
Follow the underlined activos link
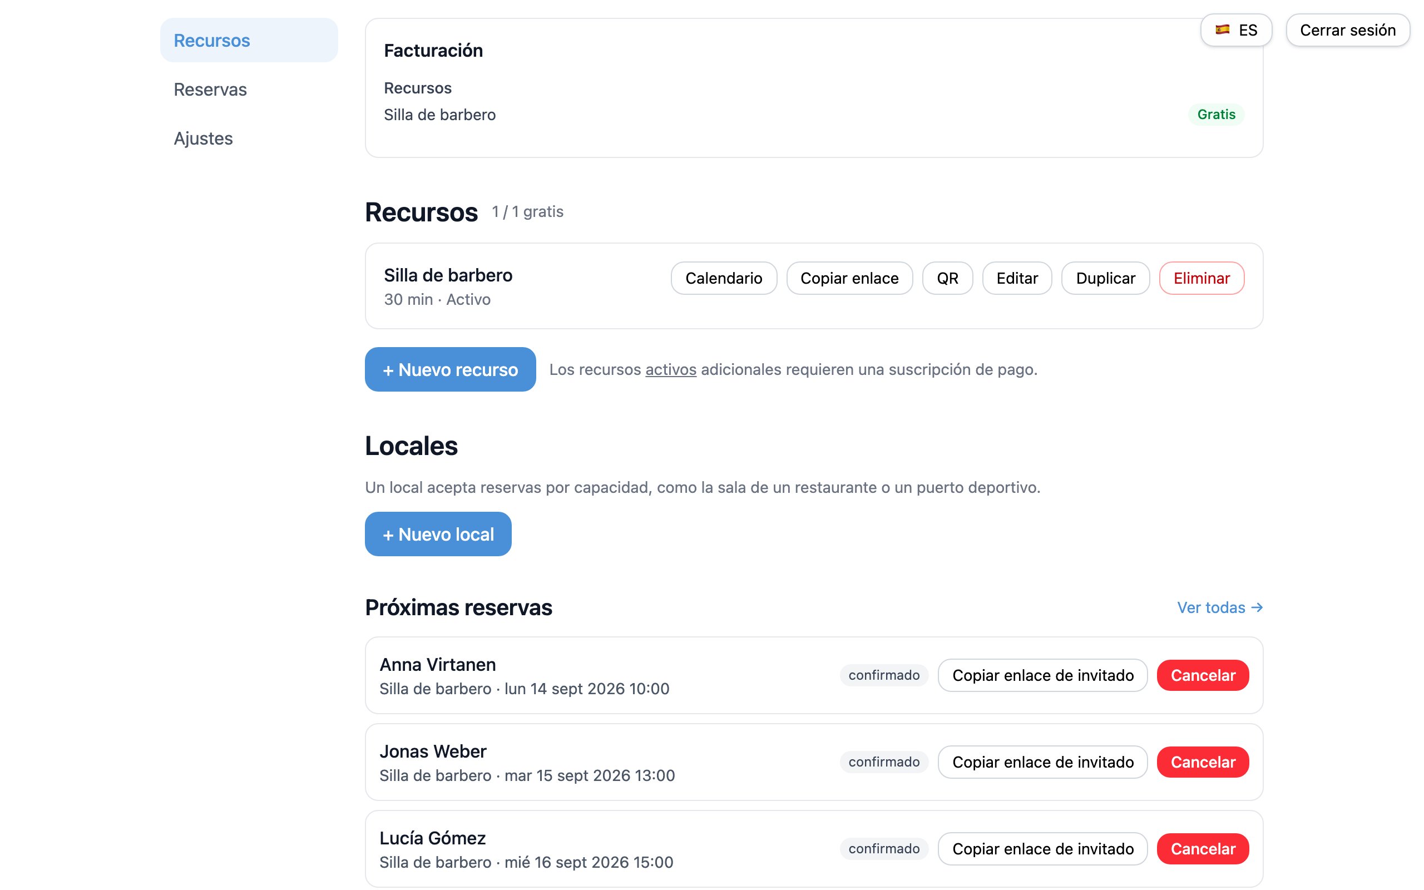tap(671, 369)
